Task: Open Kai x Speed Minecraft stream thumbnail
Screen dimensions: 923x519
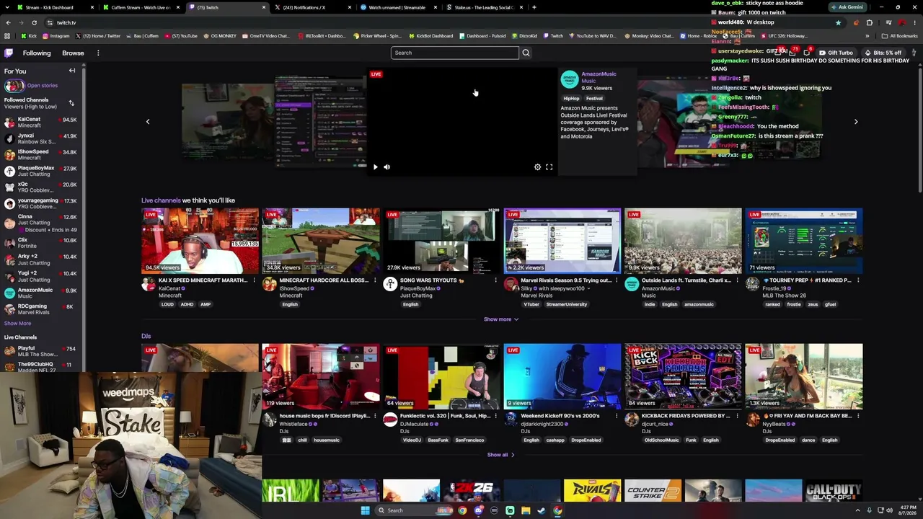Action: [x=200, y=241]
